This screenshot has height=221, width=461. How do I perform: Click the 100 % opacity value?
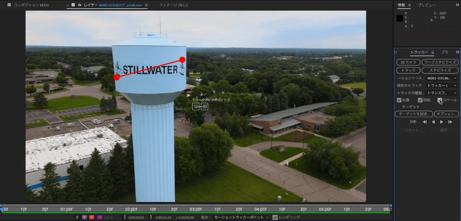[108, 217]
